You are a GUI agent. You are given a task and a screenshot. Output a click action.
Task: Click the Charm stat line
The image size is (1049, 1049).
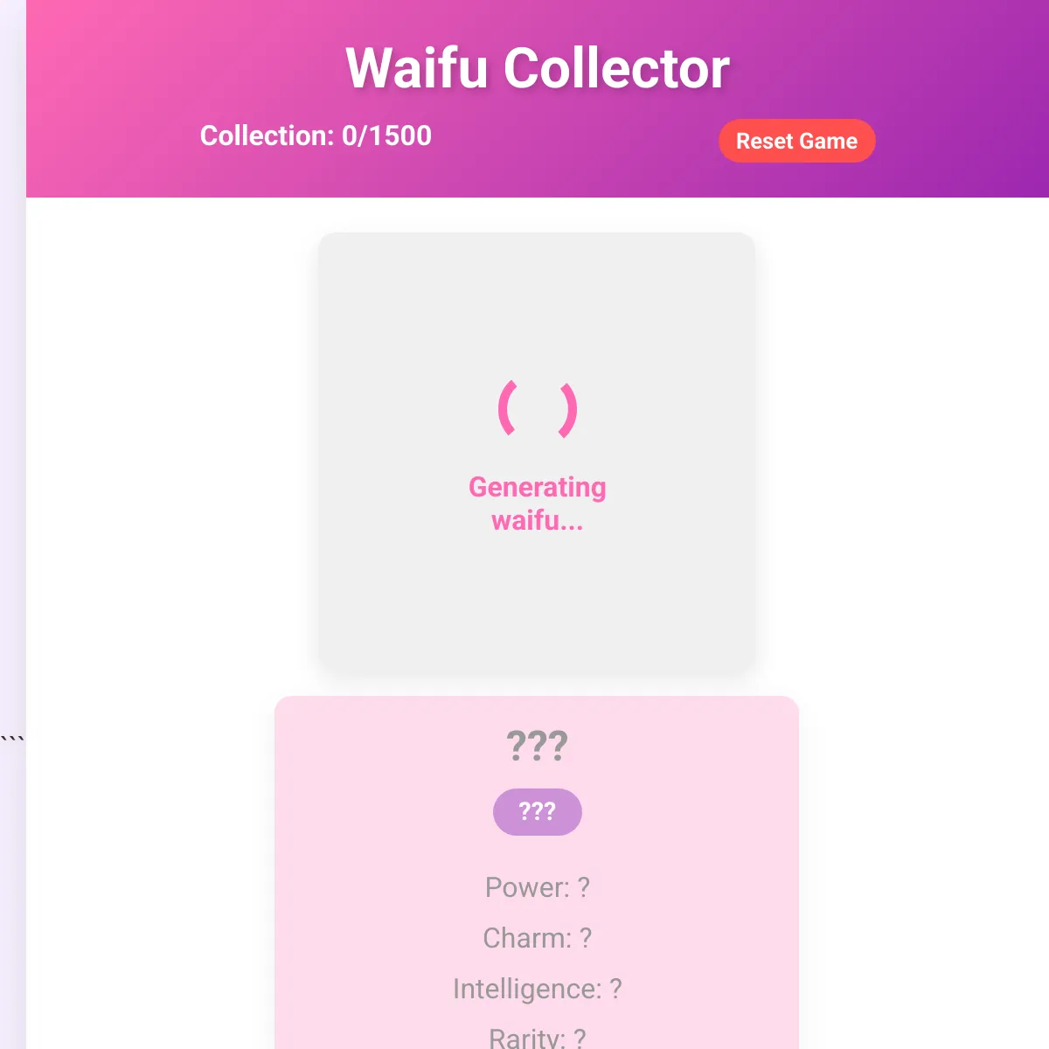537,938
